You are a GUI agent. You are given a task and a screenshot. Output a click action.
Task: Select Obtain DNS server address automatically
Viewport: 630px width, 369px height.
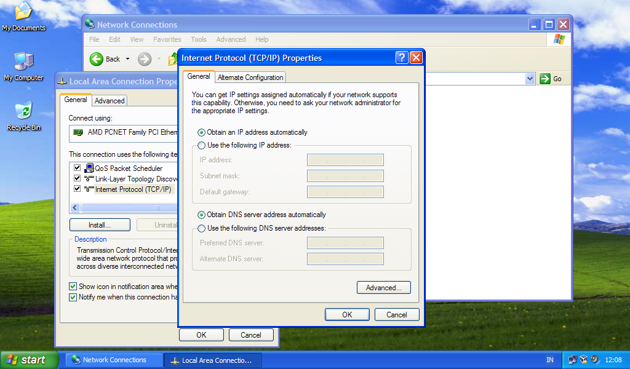coord(201,215)
